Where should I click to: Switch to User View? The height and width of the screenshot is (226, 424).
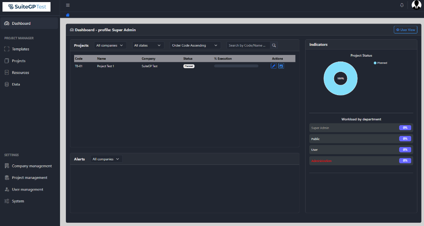point(405,30)
